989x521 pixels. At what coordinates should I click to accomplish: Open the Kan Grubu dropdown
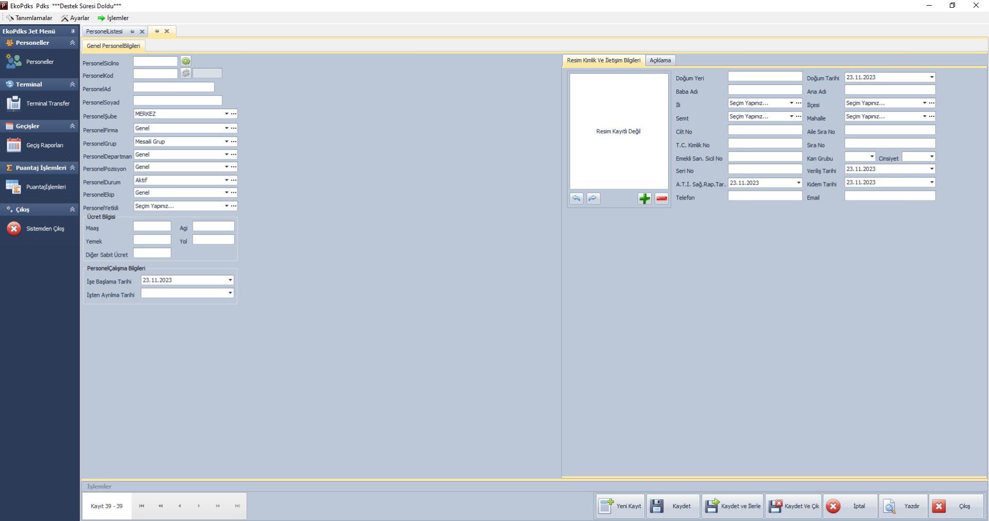(872, 156)
